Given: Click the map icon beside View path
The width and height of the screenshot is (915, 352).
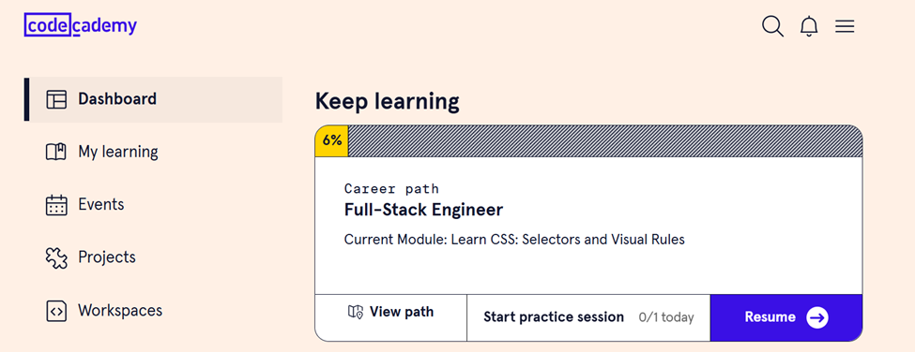Looking at the screenshot, I should coord(356,313).
